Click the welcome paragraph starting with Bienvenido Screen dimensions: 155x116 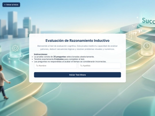point(77,48)
